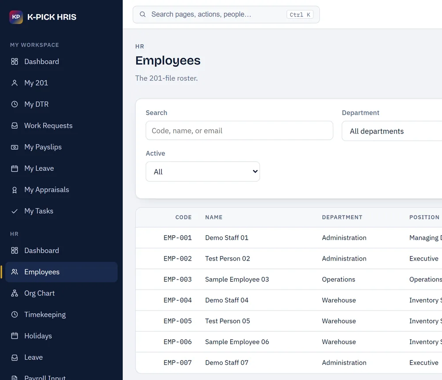442x380 pixels.
Task: Click the KP logo icon
Action: 16,17
